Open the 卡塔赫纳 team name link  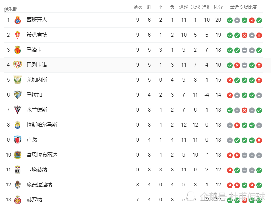coord(37,170)
